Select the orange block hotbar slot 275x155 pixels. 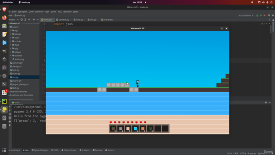(x=143, y=129)
